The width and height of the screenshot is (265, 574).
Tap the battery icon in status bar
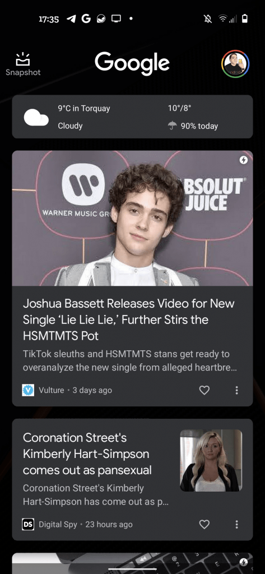245,19
